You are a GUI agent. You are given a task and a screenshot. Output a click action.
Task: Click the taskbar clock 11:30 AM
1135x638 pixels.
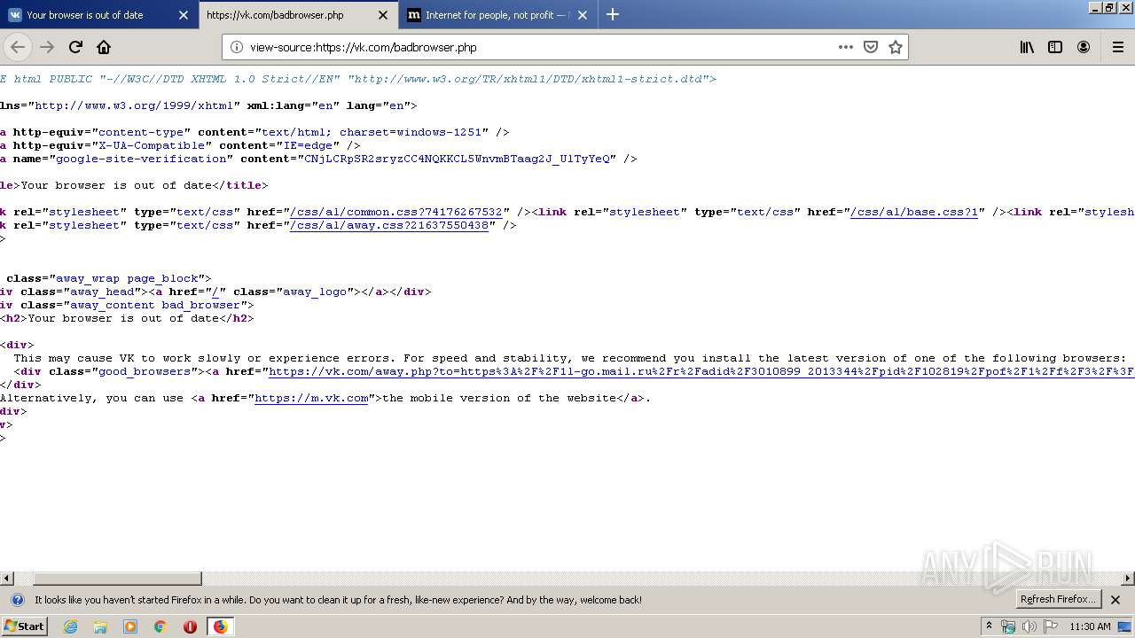pyautogui.click(x=1091, y=626)
